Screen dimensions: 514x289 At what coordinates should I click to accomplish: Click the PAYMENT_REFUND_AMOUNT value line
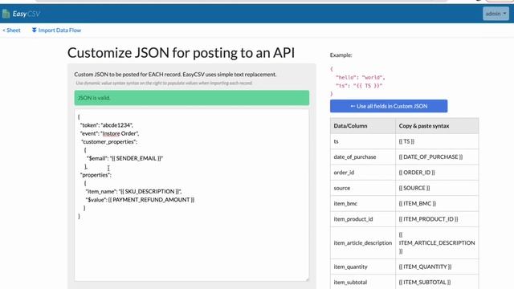pos(140,200)
